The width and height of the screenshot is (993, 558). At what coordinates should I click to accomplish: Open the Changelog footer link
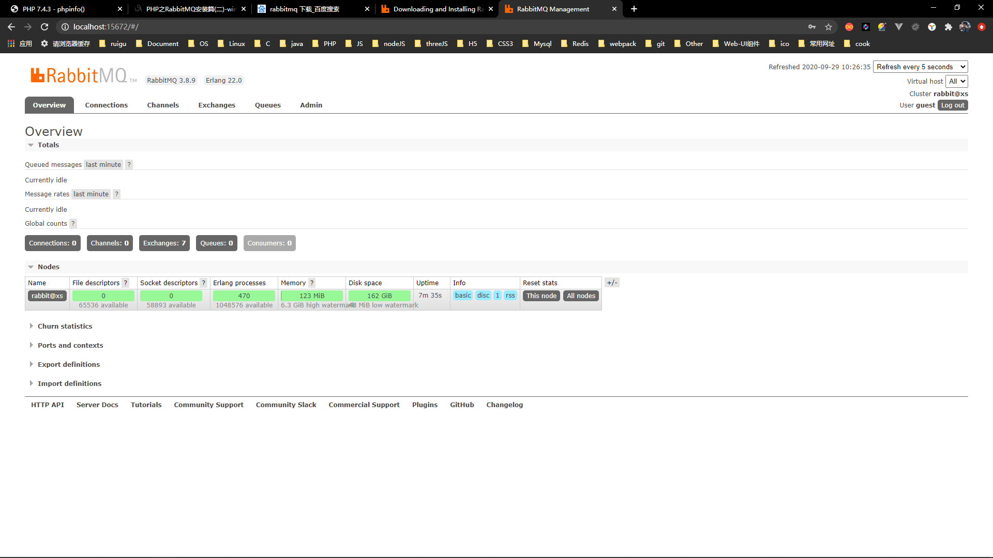pos(504,405)
